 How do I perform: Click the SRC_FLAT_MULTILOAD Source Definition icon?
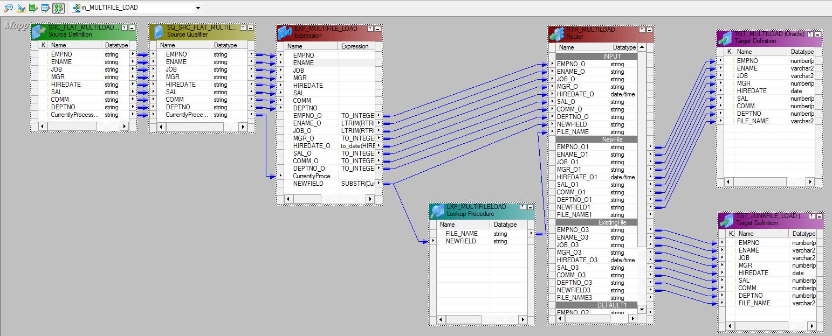(36, 31)
